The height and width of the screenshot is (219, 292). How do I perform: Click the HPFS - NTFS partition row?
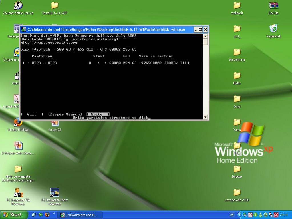[x=106, y=63]
